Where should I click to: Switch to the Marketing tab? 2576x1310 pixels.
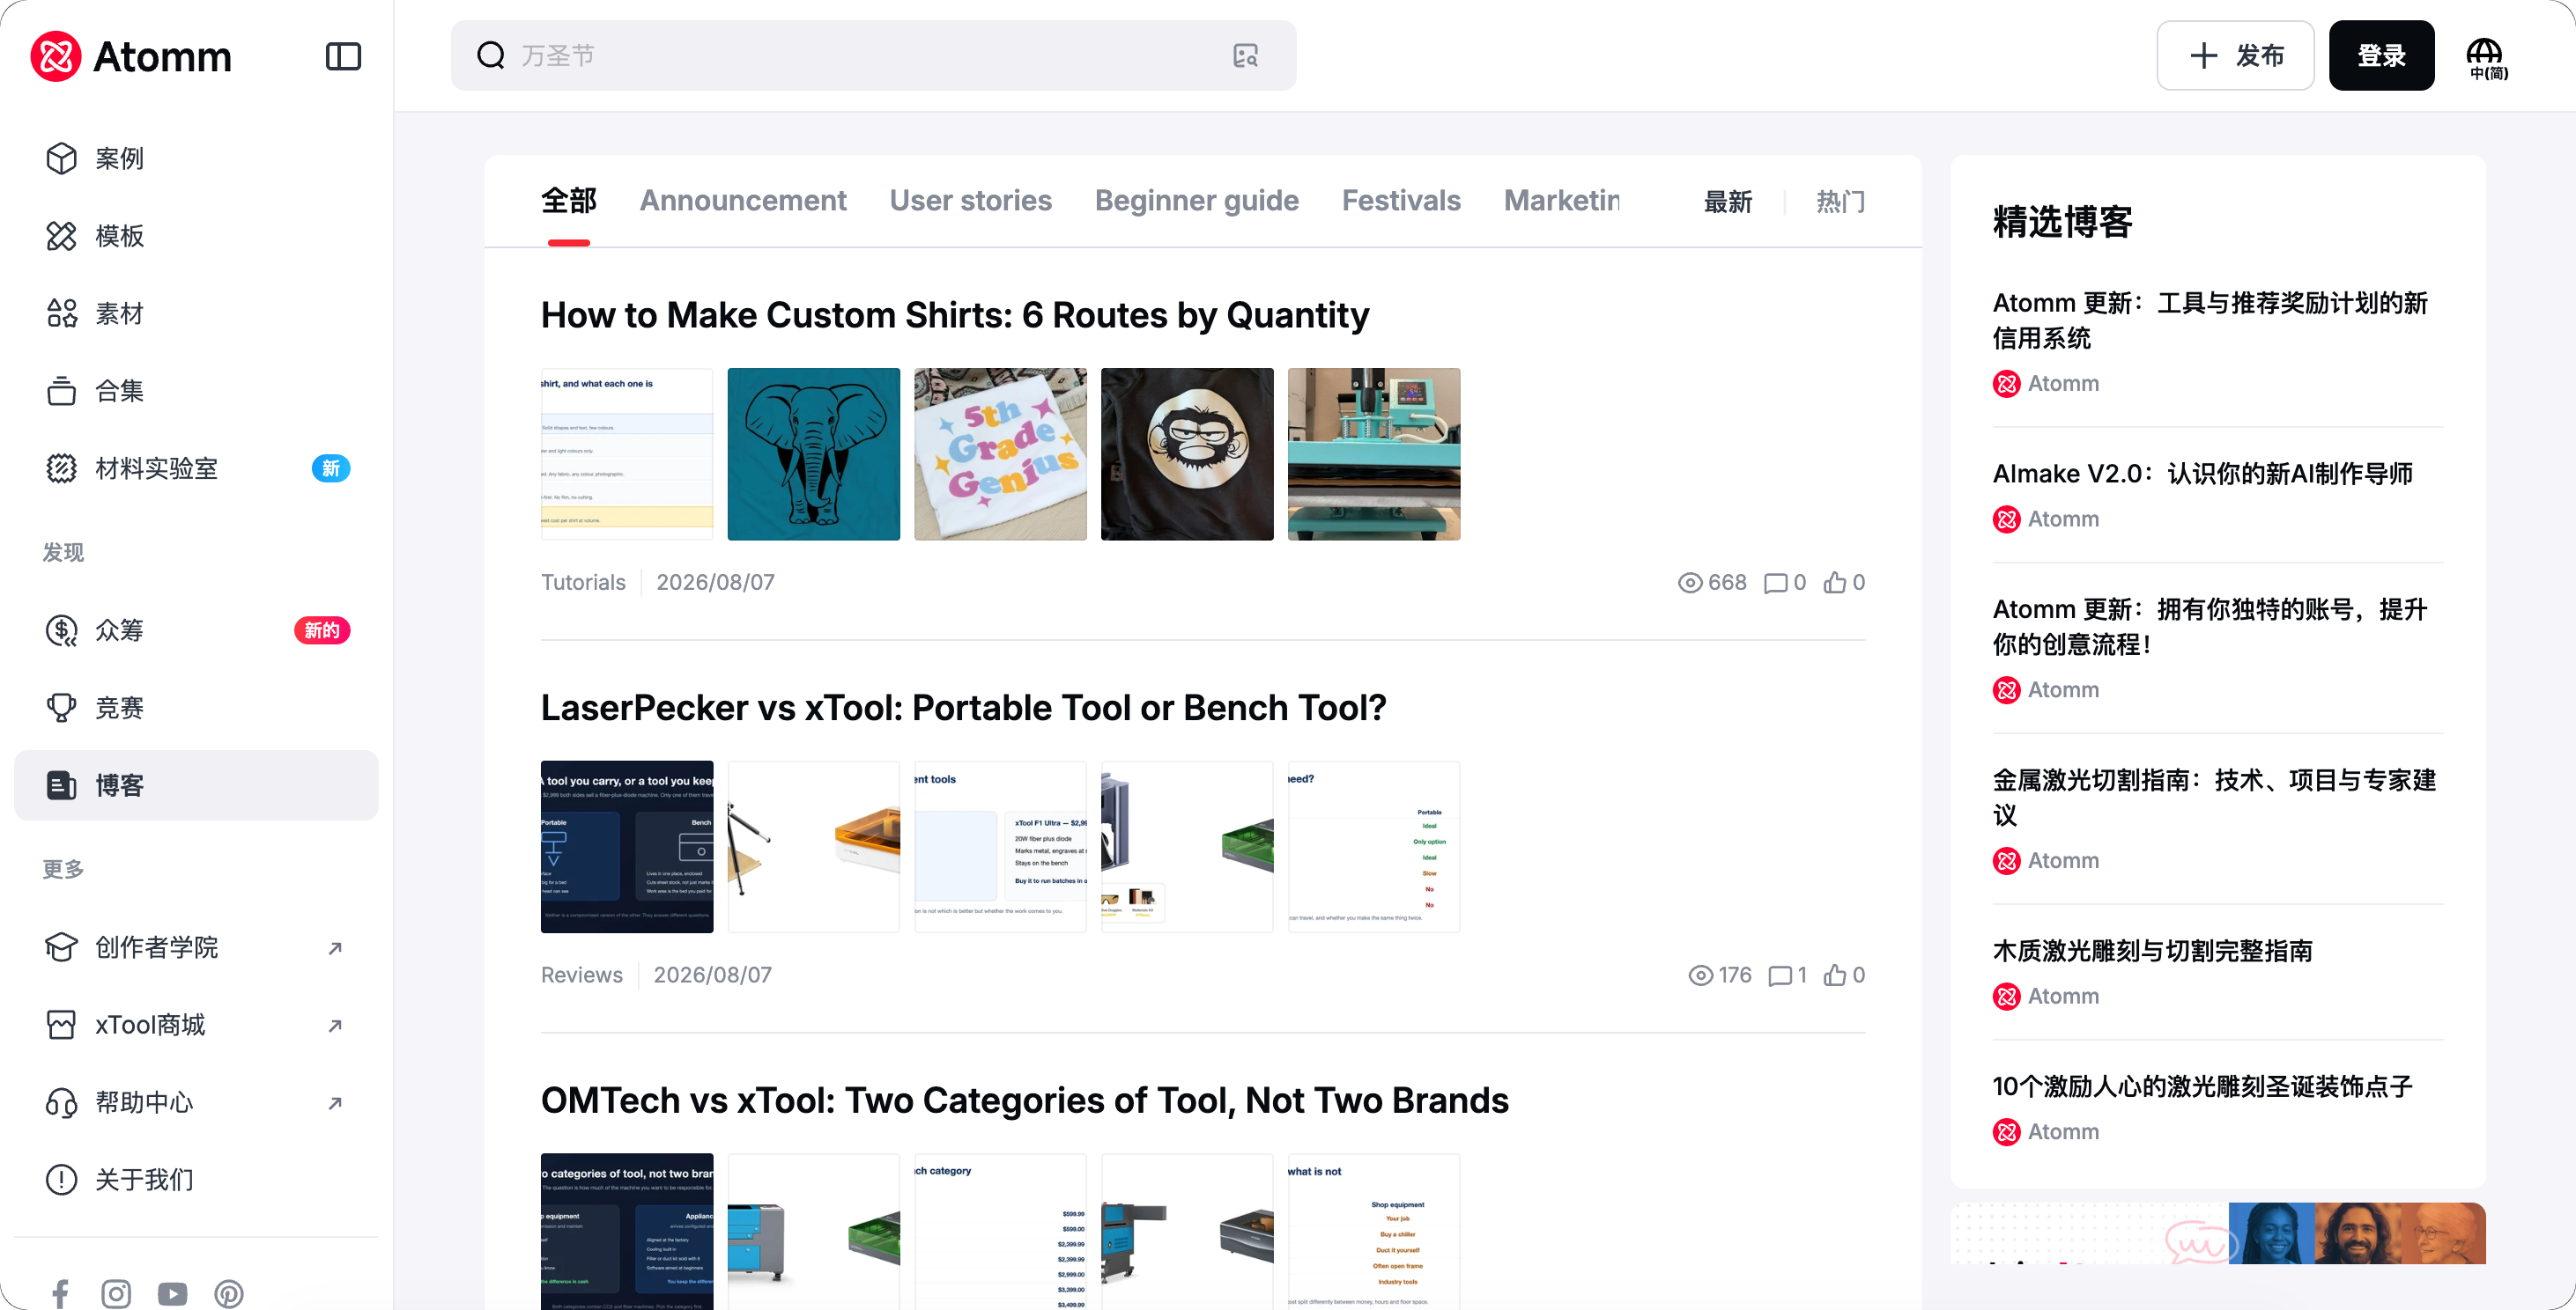point(1562,201)
